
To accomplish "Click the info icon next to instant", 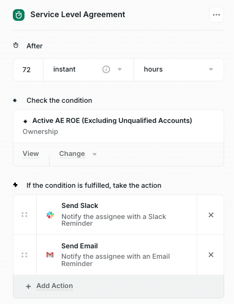I will coord(106,69).
